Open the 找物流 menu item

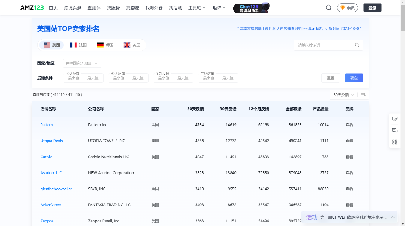click(132, 8)
